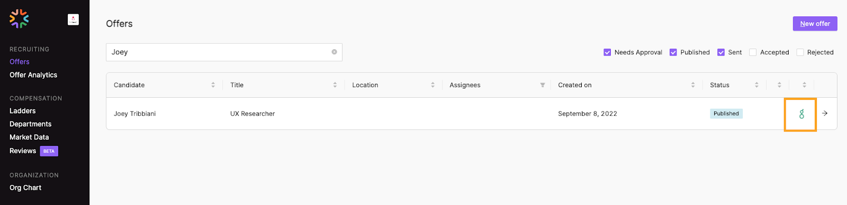Open the company avatar icon in sidebar
This screenshot has width=847, height=205.
[x=74, y=20]
